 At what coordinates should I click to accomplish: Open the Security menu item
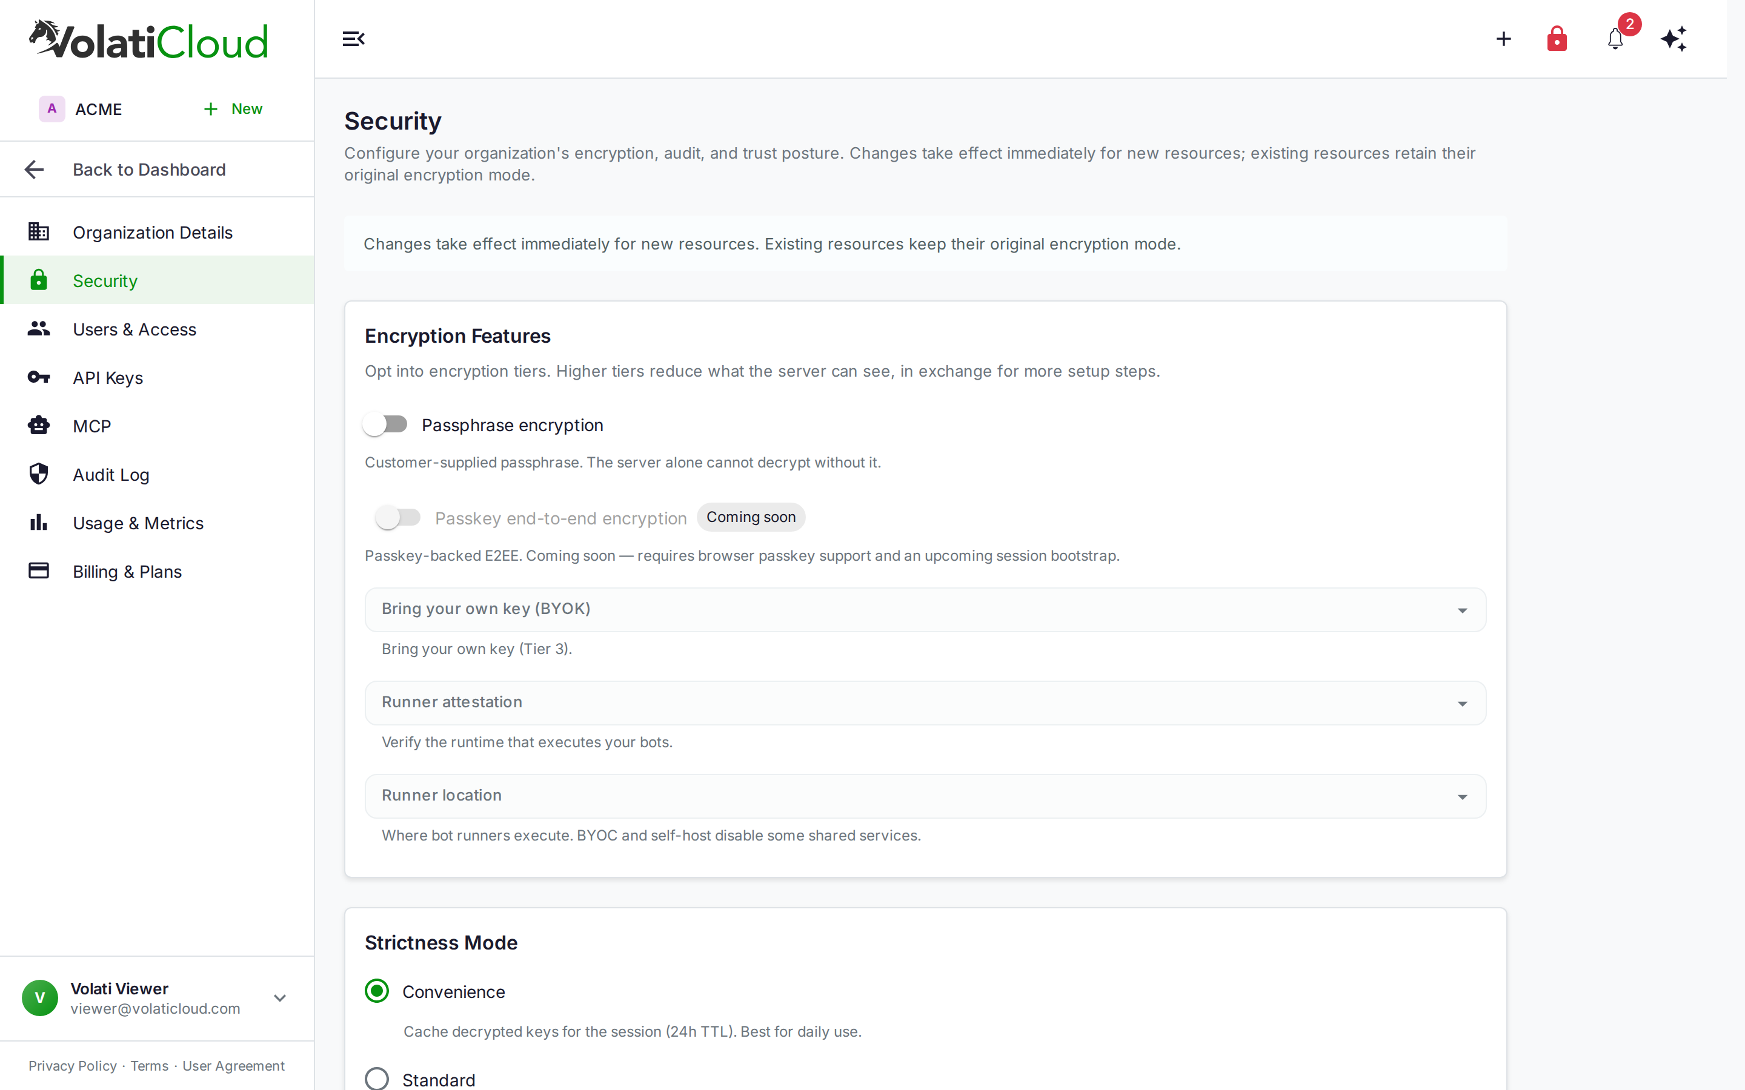(157, 280)
